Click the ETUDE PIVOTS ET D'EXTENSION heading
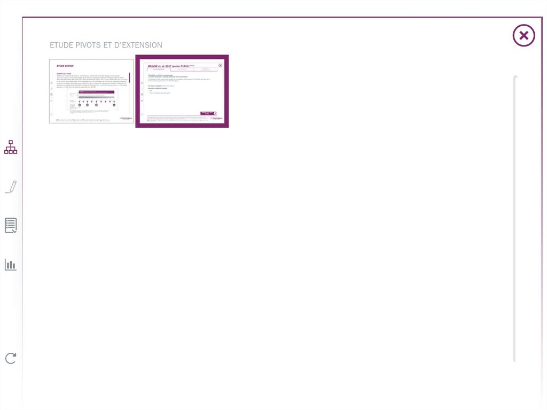Viewport: 547px width, 410px height. (x=106, y=45)
